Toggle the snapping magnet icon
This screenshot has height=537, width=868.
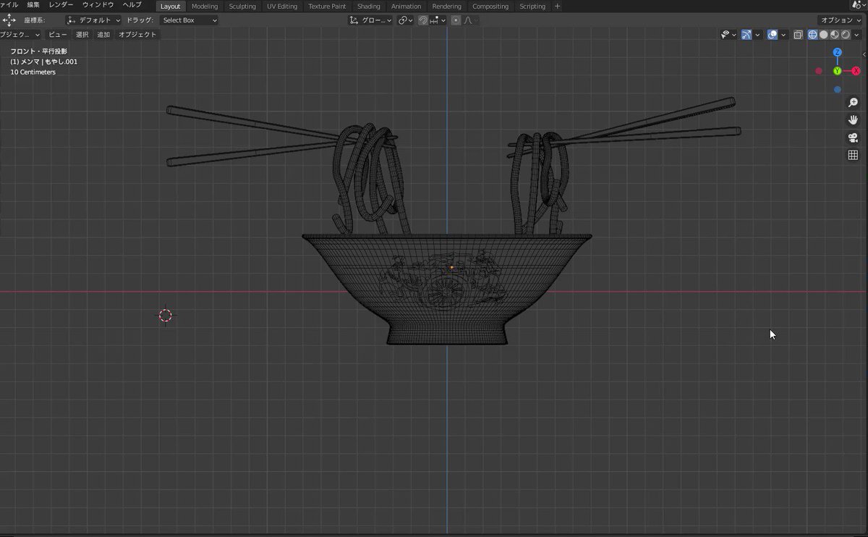(x=423, y=20)
